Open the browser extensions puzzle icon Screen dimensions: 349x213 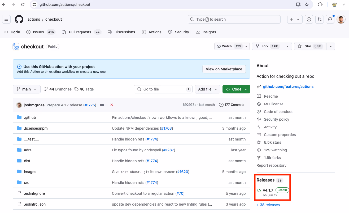[x=320, y=4]
